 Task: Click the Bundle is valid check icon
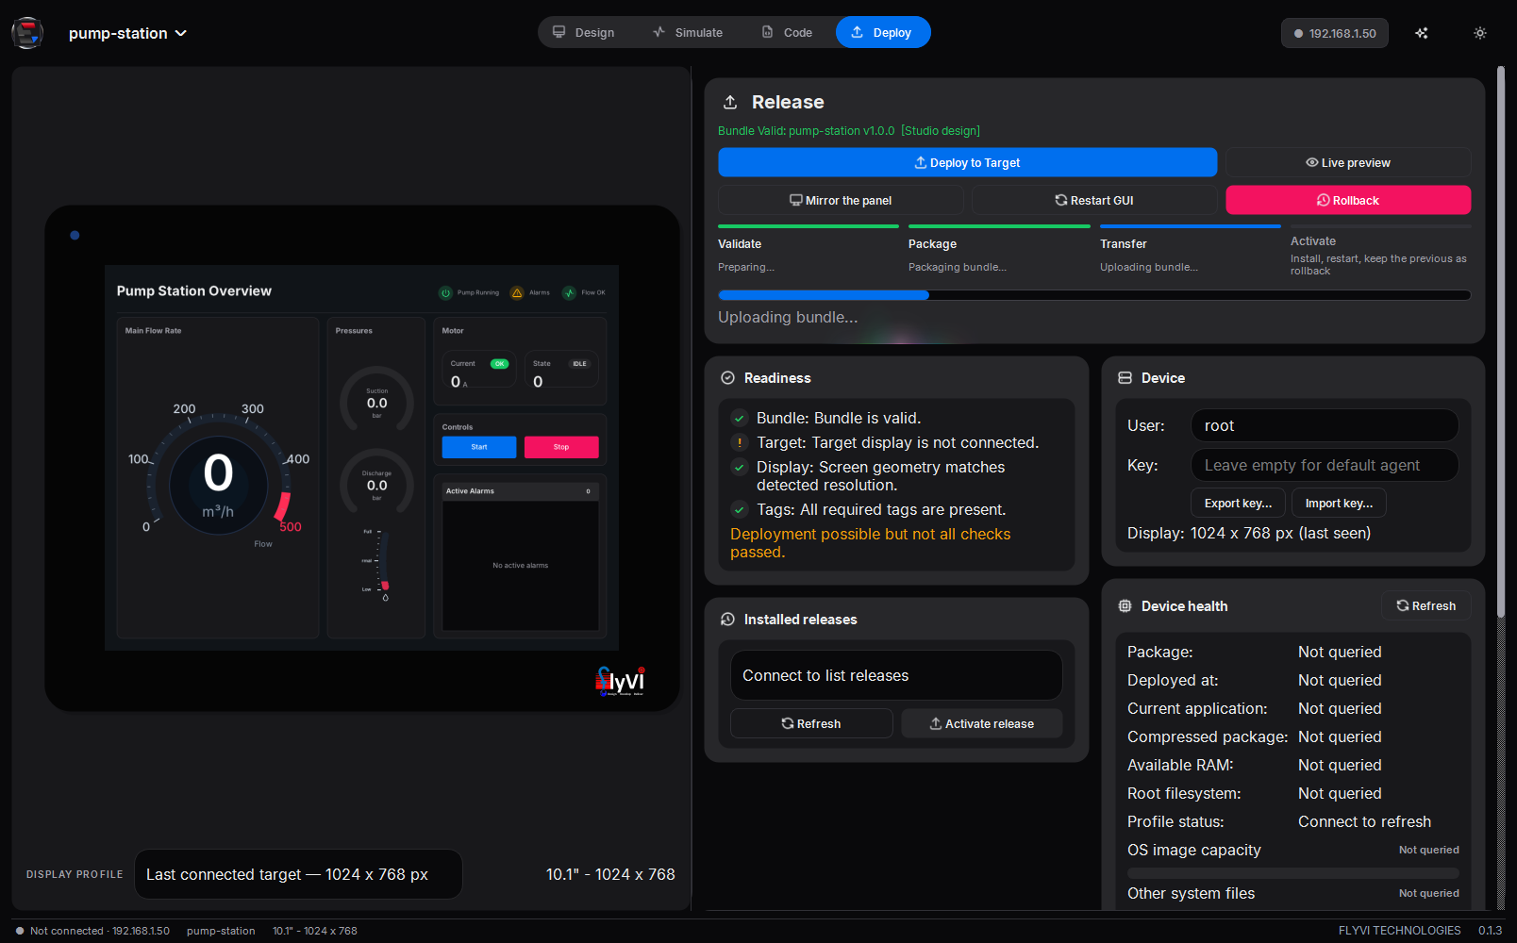click(x=740, y=418)
